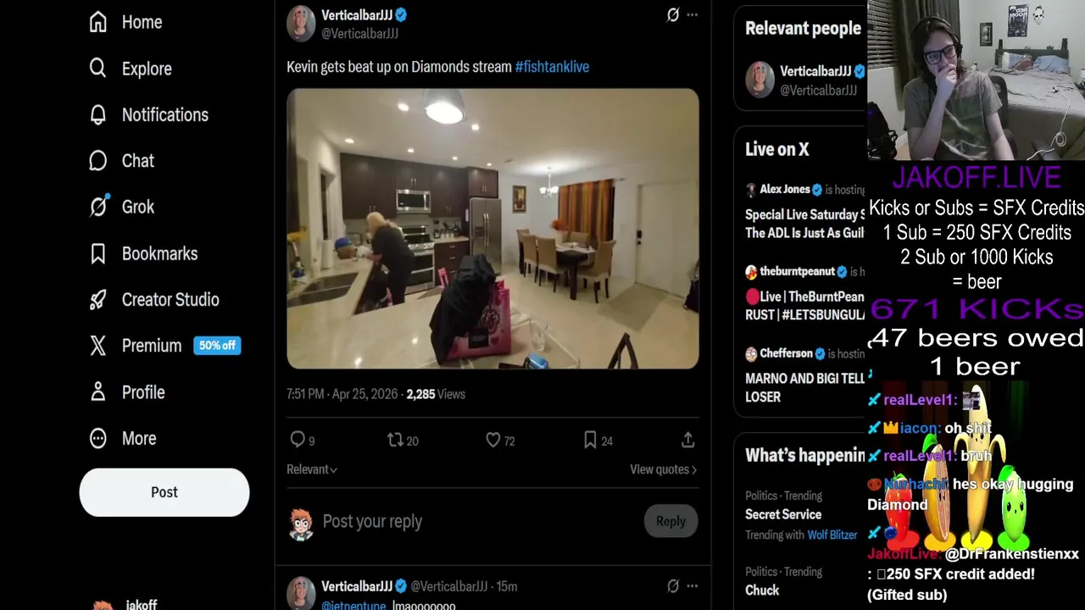This screenshot has width=1085, height=610.
Task: Click the share post icon
Action: pyautogui.click(x=688, y=440)
